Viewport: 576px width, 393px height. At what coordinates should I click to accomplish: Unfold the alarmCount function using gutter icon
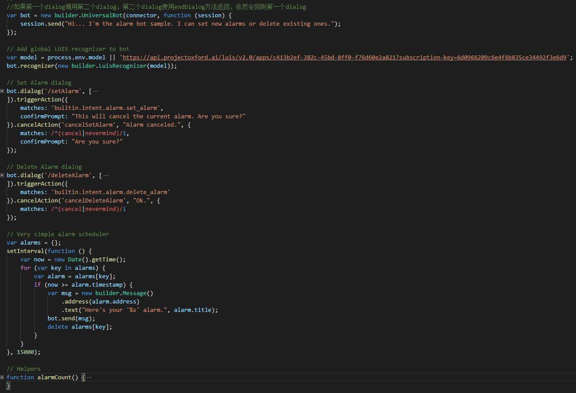[2, 377]
